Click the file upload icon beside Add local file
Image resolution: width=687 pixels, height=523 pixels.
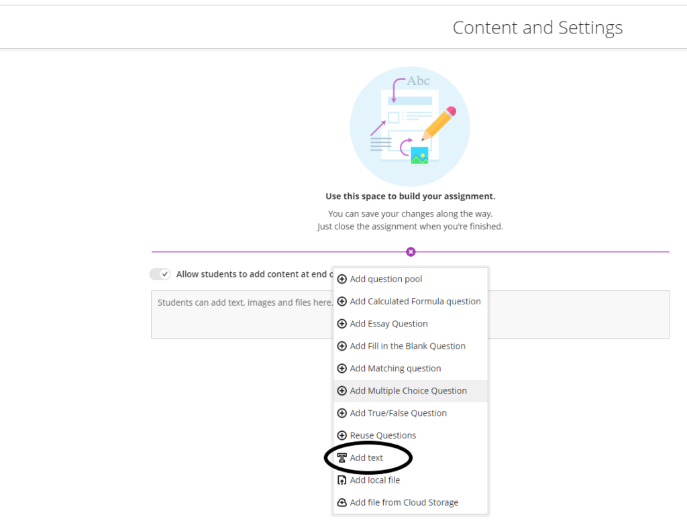[342, 480]
